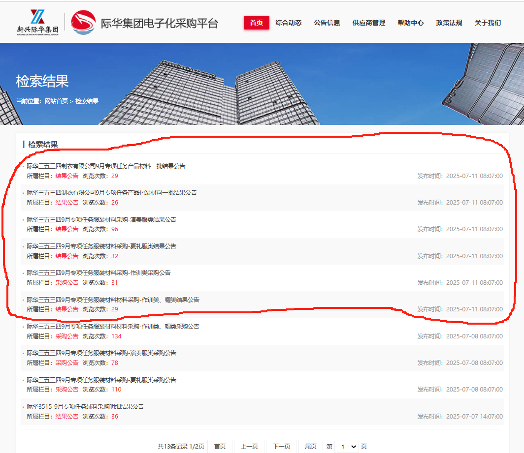This screenshot has width=524, height=453.
Task: Open 服装材料材料采购-作训类、帽类结果公告
Action: pyautogui.click(x=113, y=300)
